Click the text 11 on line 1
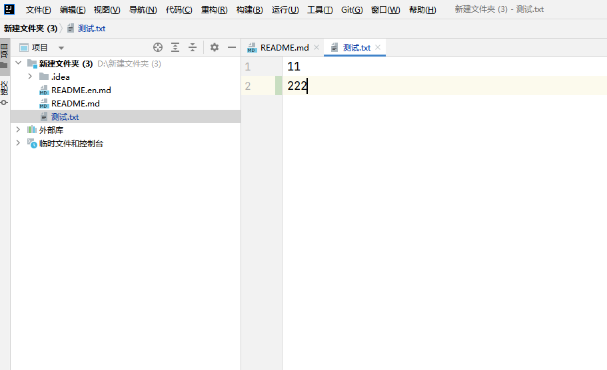 click(294, 67)
